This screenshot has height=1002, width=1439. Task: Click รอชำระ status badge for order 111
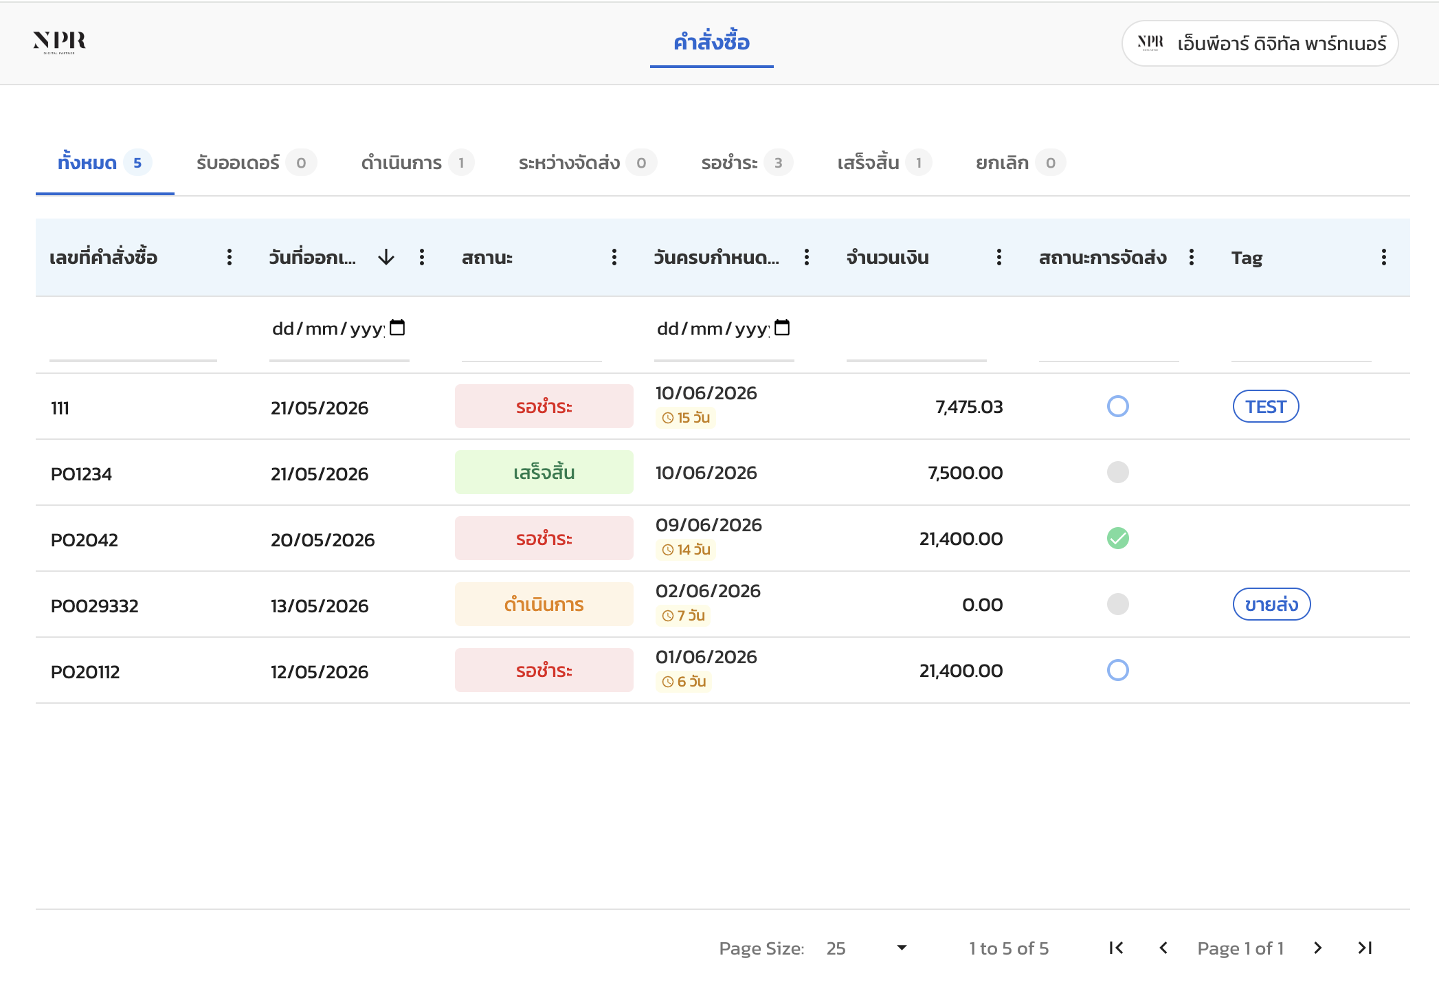(x=544, y=407)
